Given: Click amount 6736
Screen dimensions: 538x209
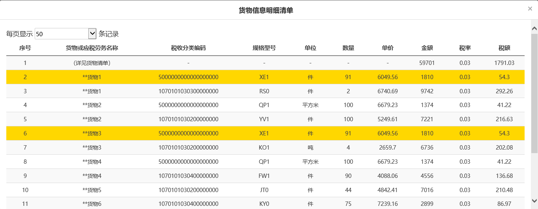Looking at the screenshot, I should pyautogui.click(x=427, y=148).
